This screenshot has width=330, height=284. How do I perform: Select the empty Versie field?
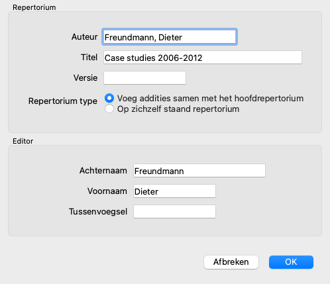click(144, 77)
